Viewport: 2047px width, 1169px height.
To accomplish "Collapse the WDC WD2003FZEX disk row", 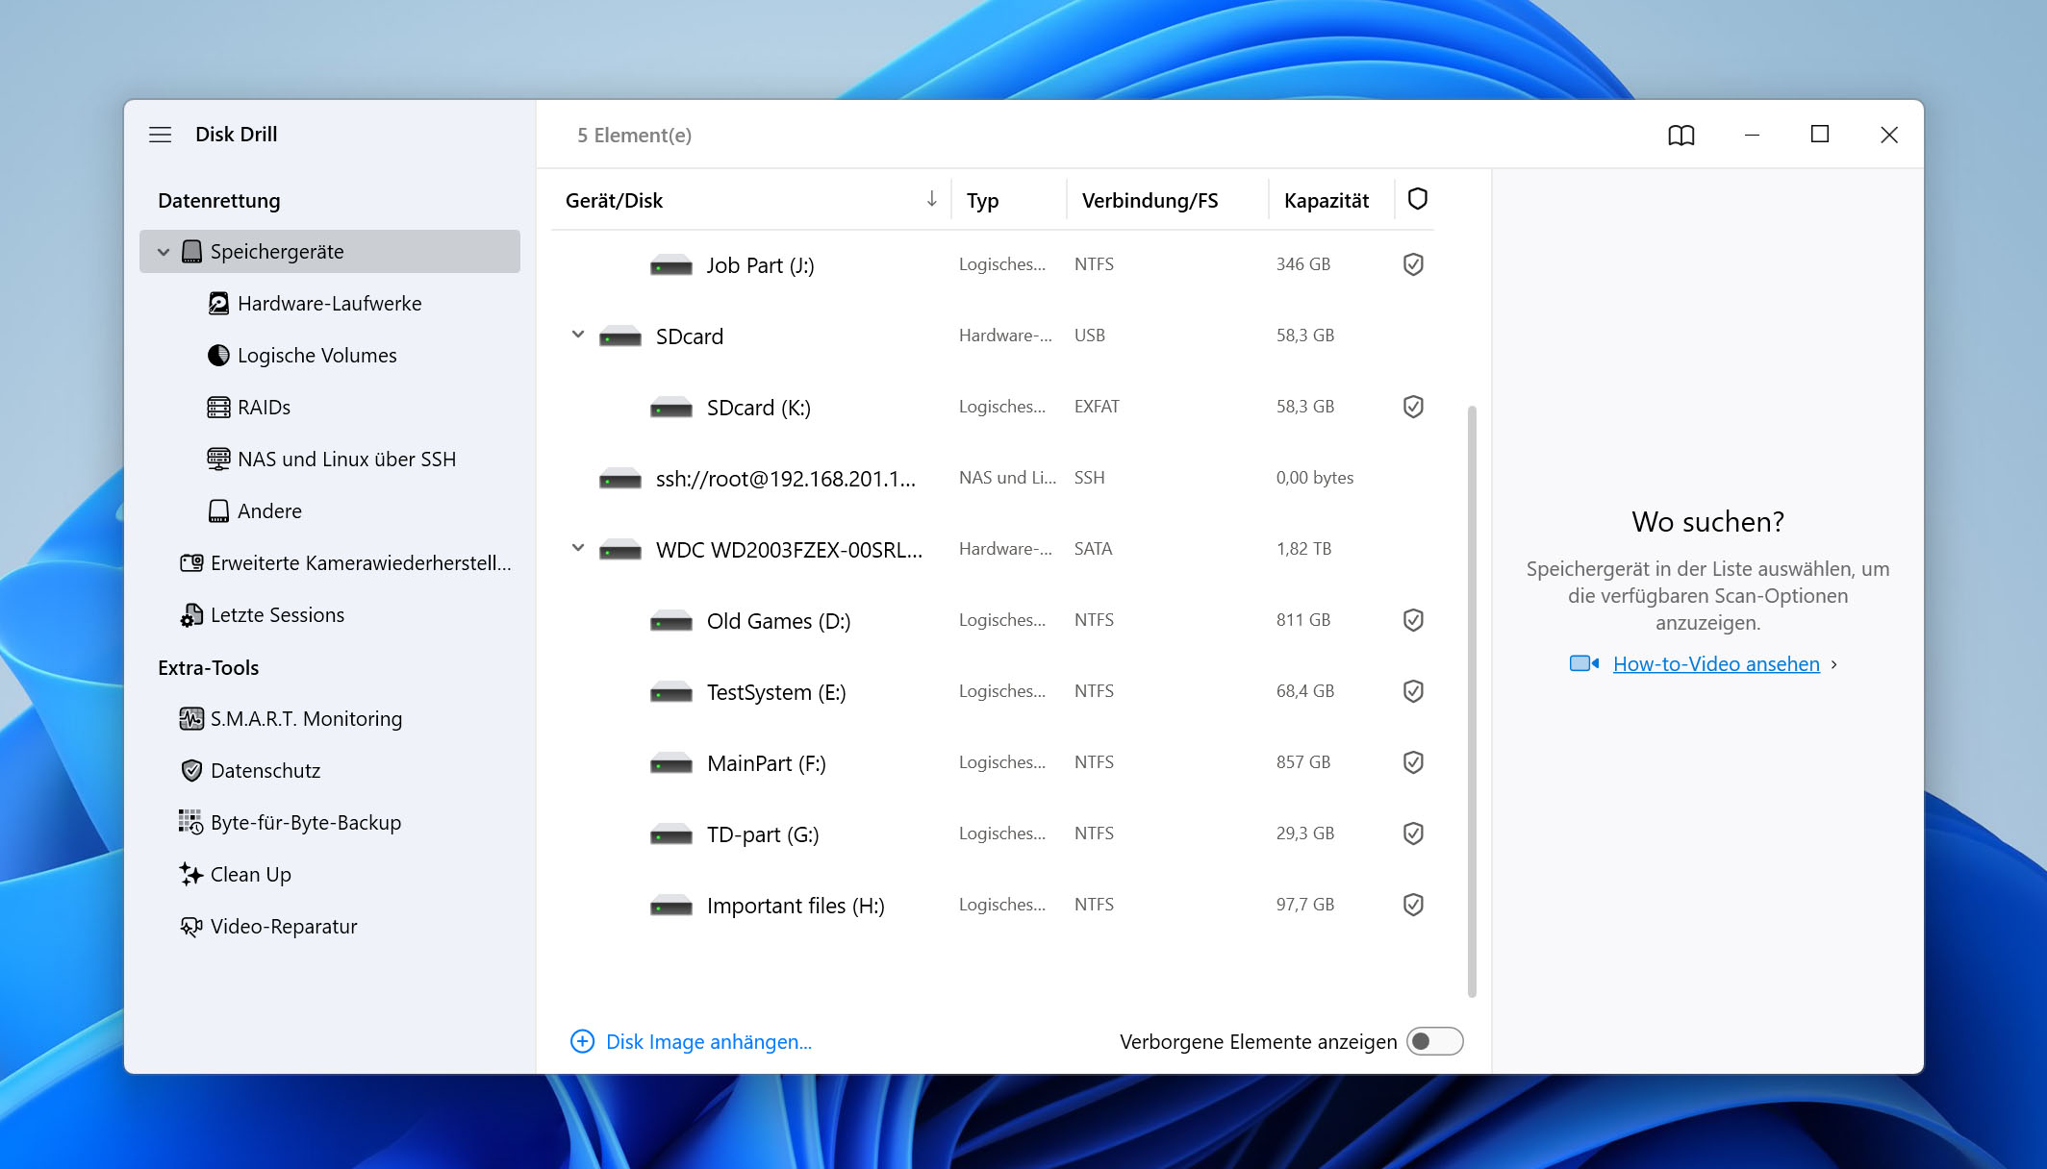I will (x=577, y=548).
